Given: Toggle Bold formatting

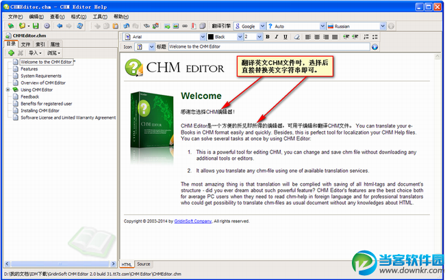Looking at the screenshot, I should [x=268, y=37].
